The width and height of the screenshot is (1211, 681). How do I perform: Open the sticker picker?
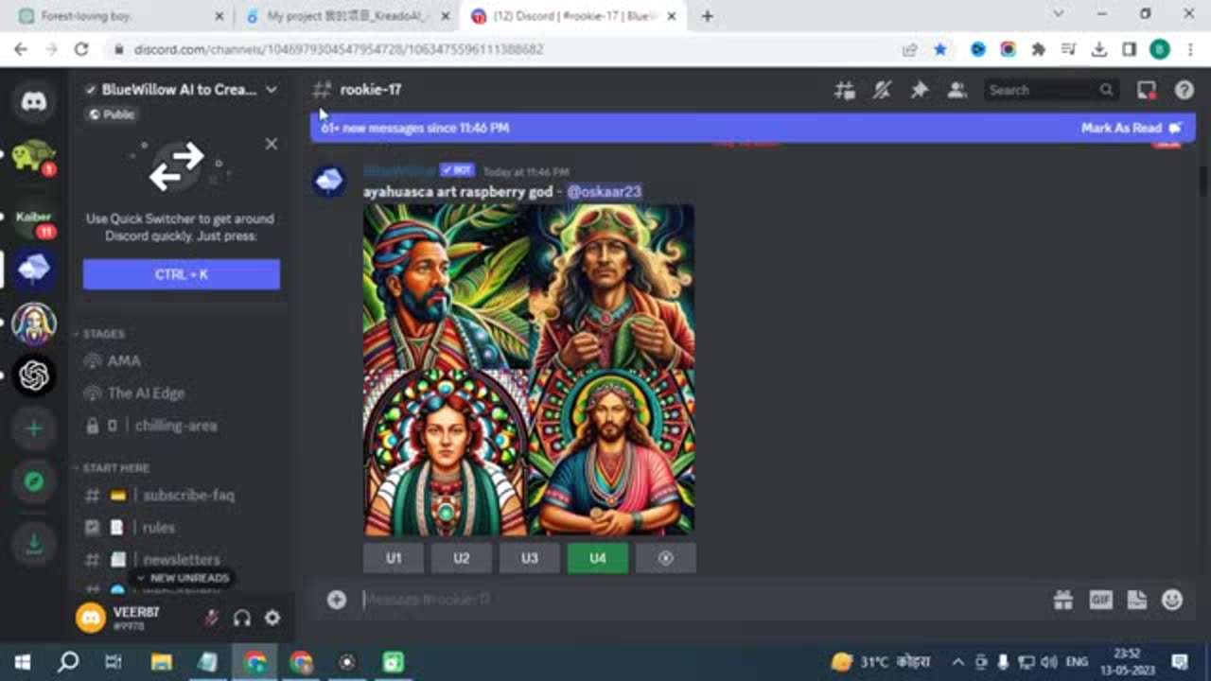pyautogui.click(x=1137, y=600)
